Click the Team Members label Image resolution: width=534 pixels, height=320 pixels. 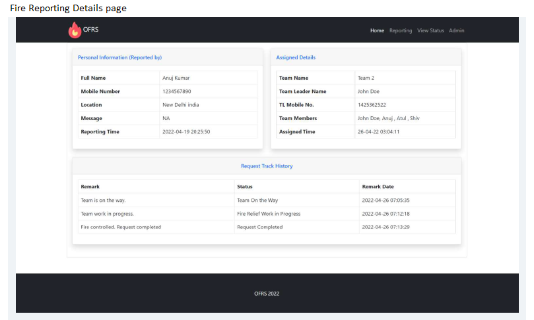298,118
